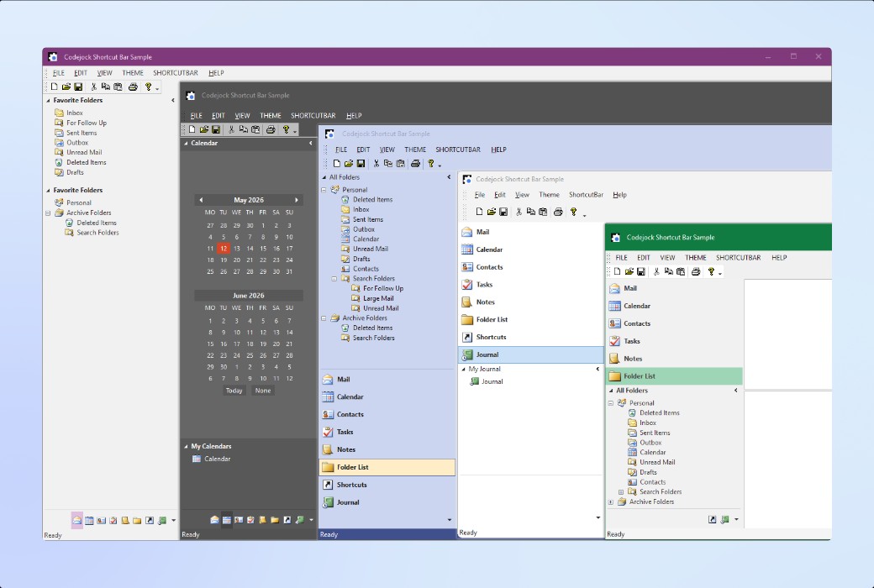Collapse Archive Folders tree node in the purple window
The width and height of the screenshot is (874, 588).
click(48, 213)
